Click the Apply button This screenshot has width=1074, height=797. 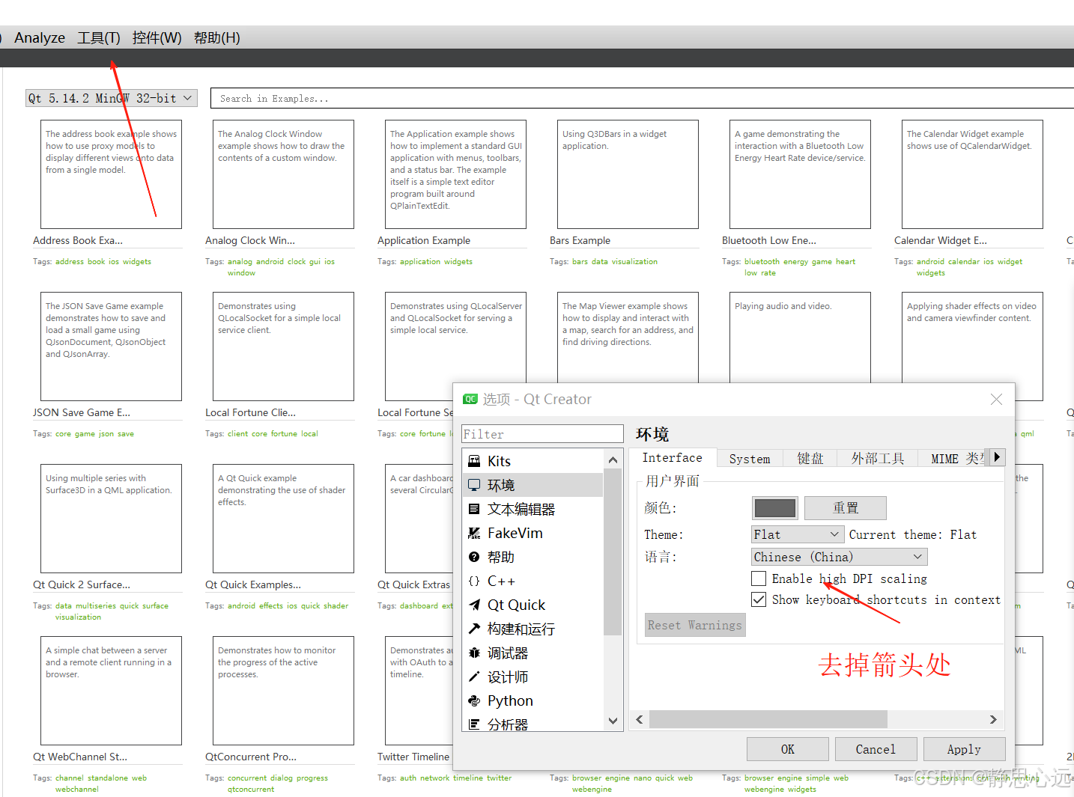[964, 749]
